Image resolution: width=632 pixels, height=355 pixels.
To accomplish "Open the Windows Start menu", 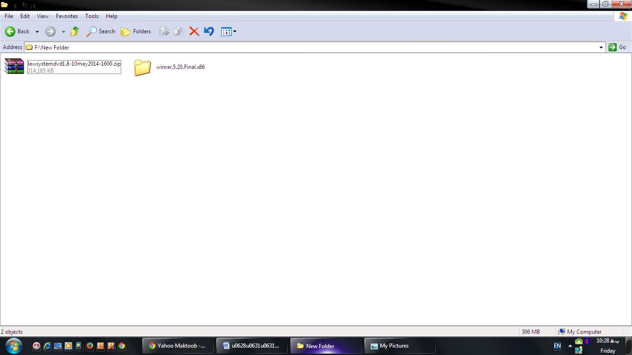I will [13, 346].
